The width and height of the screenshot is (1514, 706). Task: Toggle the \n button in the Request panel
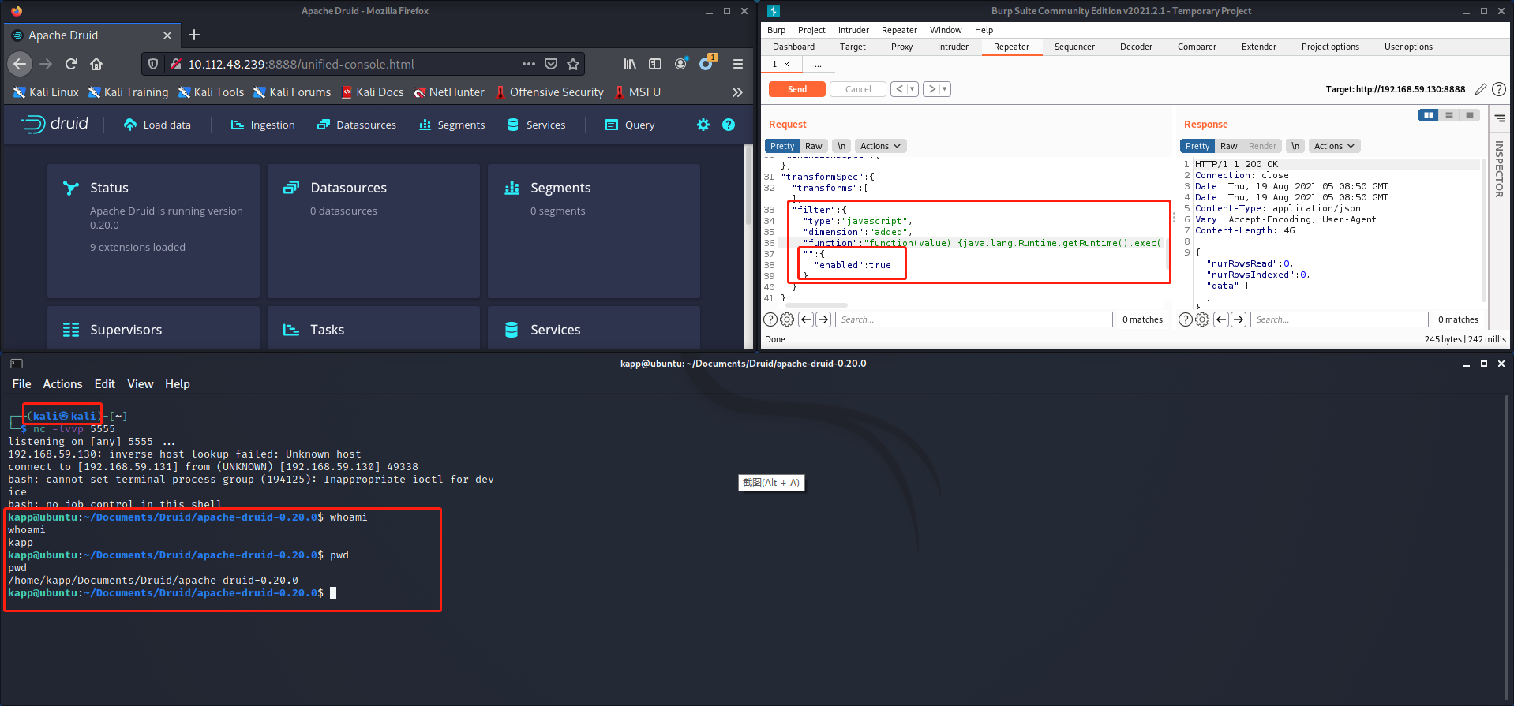point(841,146)
